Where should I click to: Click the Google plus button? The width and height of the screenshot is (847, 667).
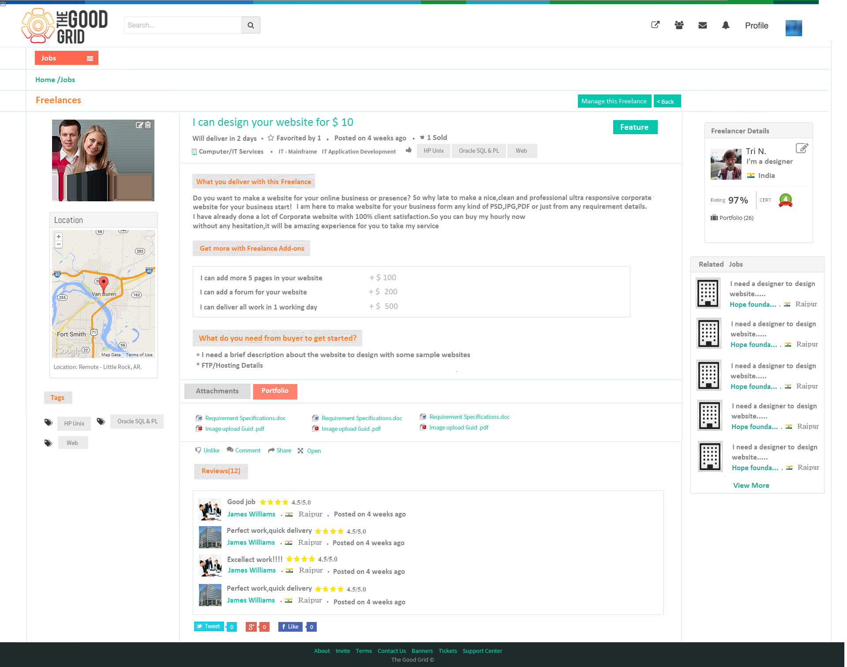(x=251, y=627)
